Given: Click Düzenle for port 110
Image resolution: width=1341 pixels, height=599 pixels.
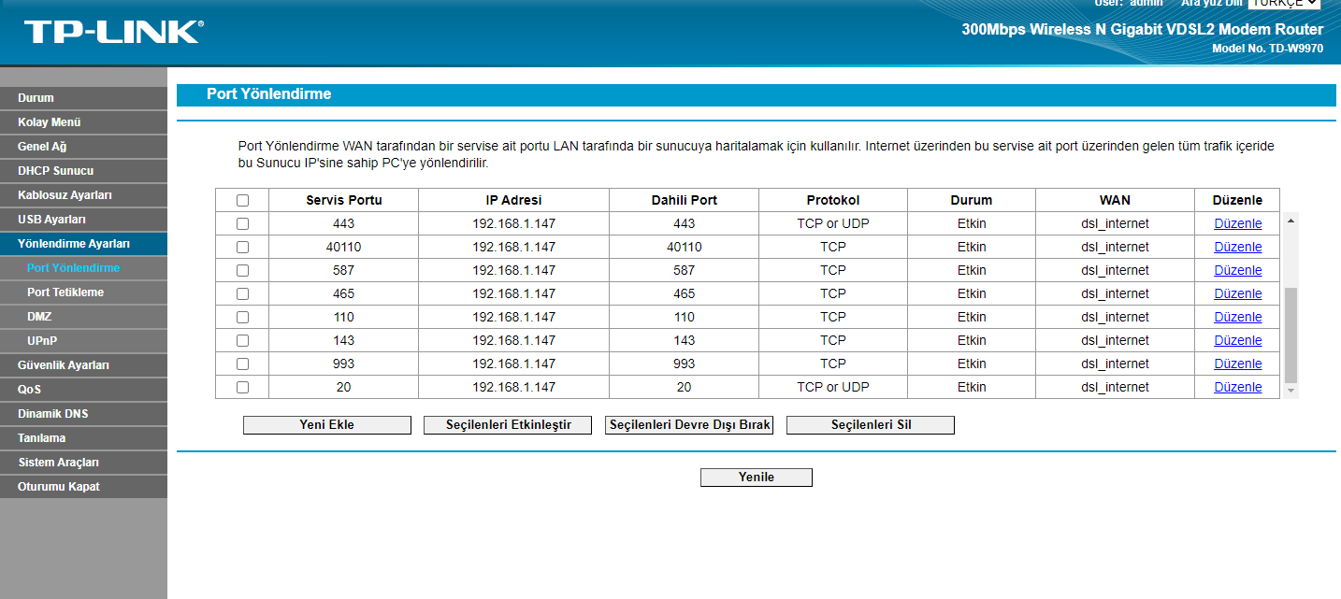Looking at the screenshot, I should pos(1237,317).
